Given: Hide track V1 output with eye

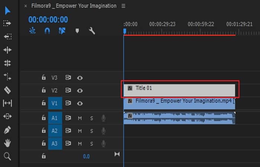Looking at the screenshot, I should (x=80, y=104).
